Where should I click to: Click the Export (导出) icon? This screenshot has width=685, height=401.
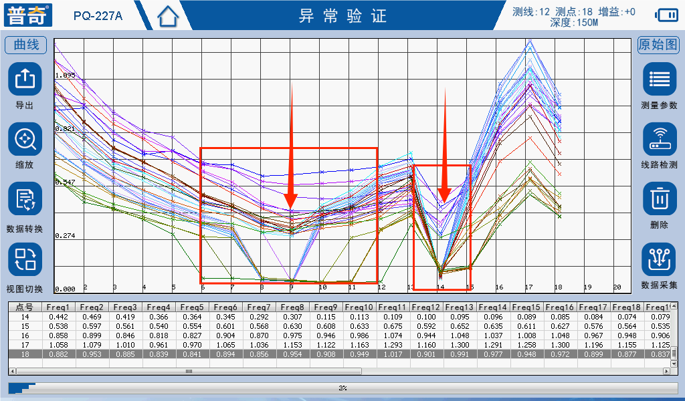click(x=25, y=80)
